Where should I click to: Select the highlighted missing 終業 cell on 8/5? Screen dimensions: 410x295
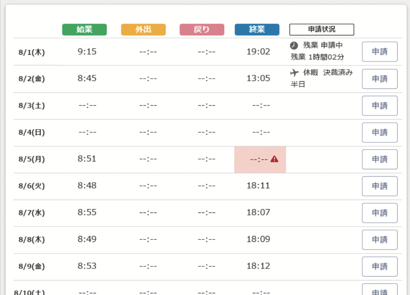pos(260,159)
